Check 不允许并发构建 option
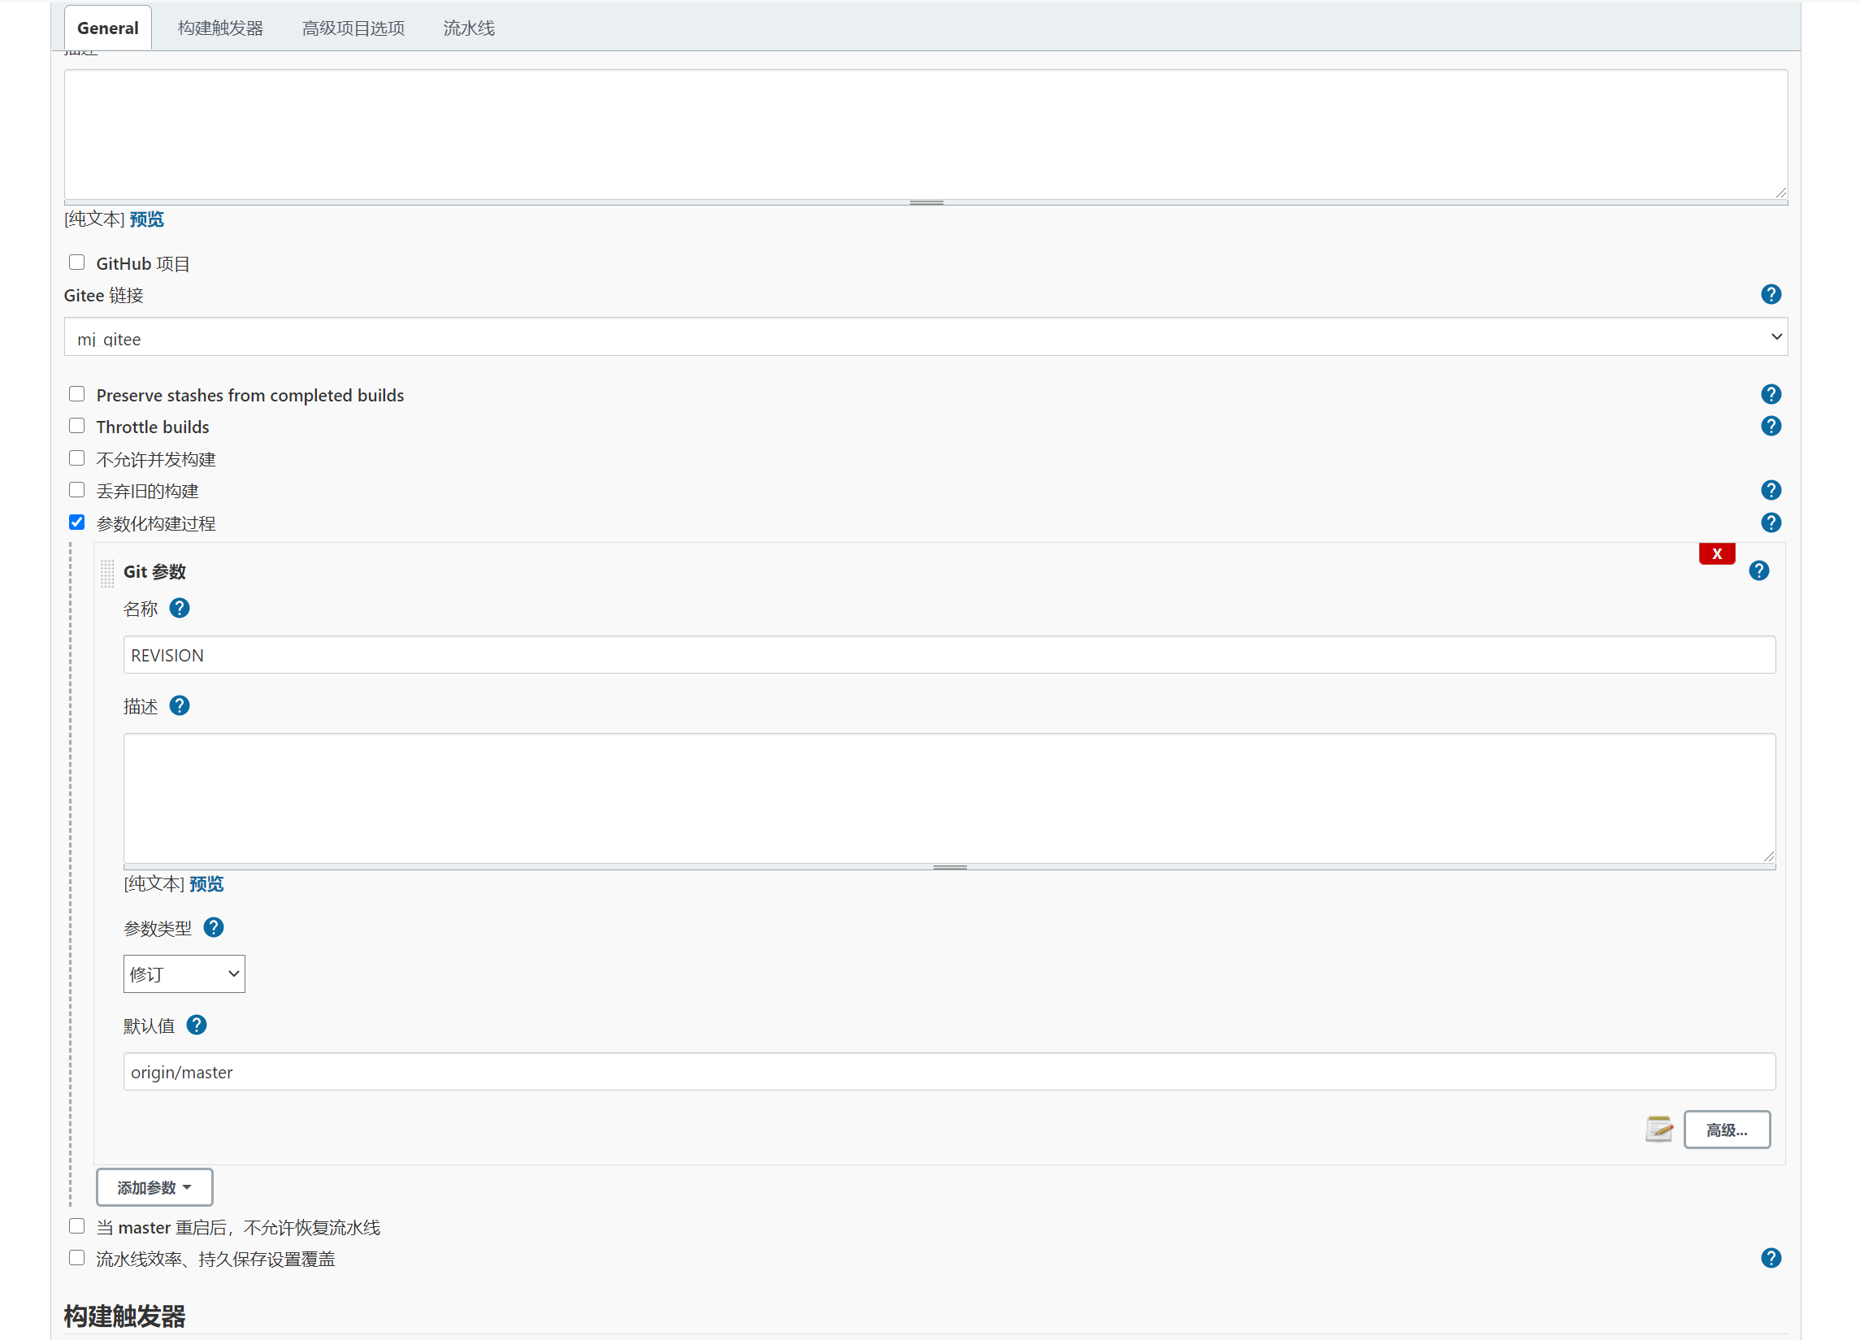1860x1340 pixels. (76, 458)
